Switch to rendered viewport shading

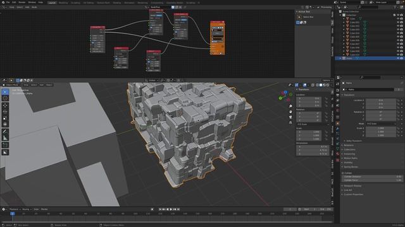click(328, 85)
